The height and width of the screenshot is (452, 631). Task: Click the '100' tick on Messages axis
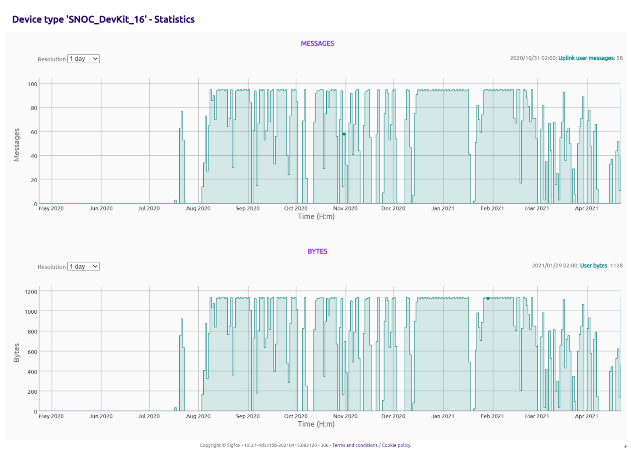coord(32,84)
